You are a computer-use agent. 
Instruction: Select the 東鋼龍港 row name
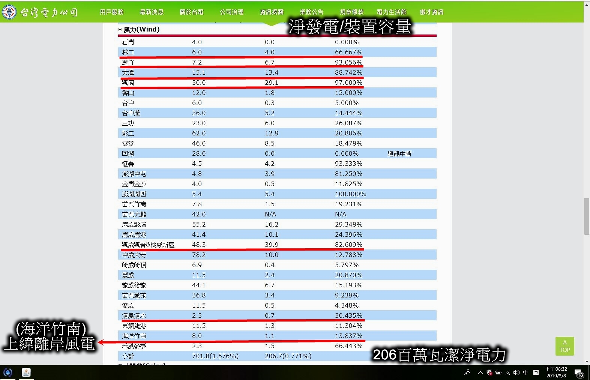click(134, 326)
